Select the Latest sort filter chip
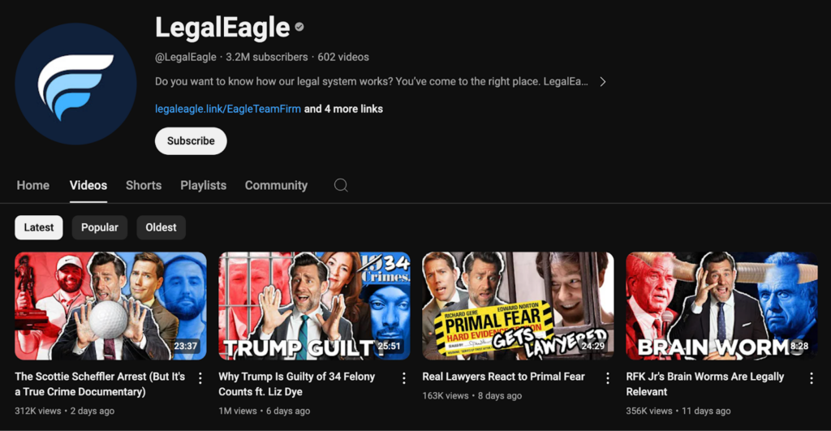 tap(39, 227)
